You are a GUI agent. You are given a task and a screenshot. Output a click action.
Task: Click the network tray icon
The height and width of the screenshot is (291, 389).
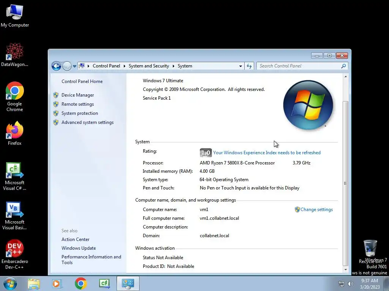(x=342, y=284)
